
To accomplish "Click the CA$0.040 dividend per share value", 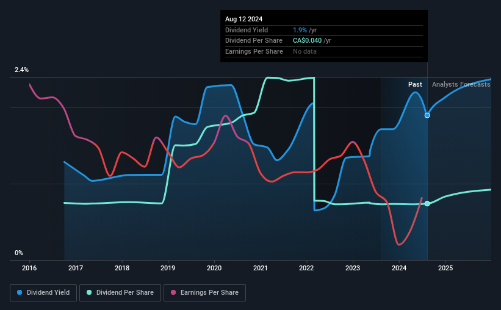I will pyautogui.click(x=307, y=41).
